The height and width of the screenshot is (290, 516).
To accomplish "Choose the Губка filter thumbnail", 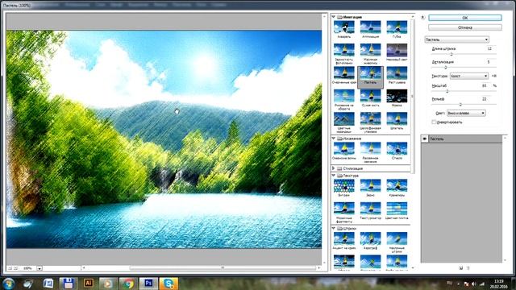I will (397, 27).
